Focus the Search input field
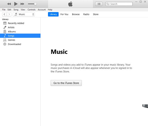 tap(119, 4)
